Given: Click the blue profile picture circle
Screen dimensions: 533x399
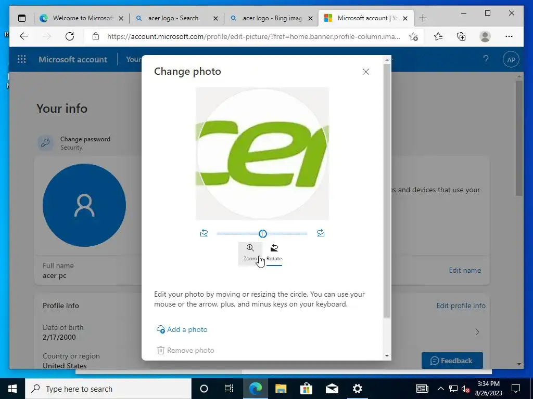Looking at the screenshot, I should [84, 205].
